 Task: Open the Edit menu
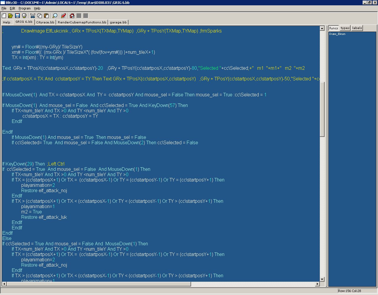12,8
